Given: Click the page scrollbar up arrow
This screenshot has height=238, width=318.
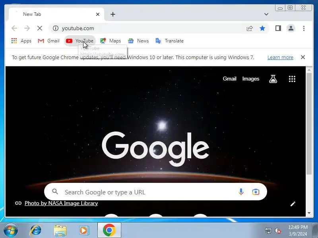Looking at the screenshot, I should click(x=309, y=70).
